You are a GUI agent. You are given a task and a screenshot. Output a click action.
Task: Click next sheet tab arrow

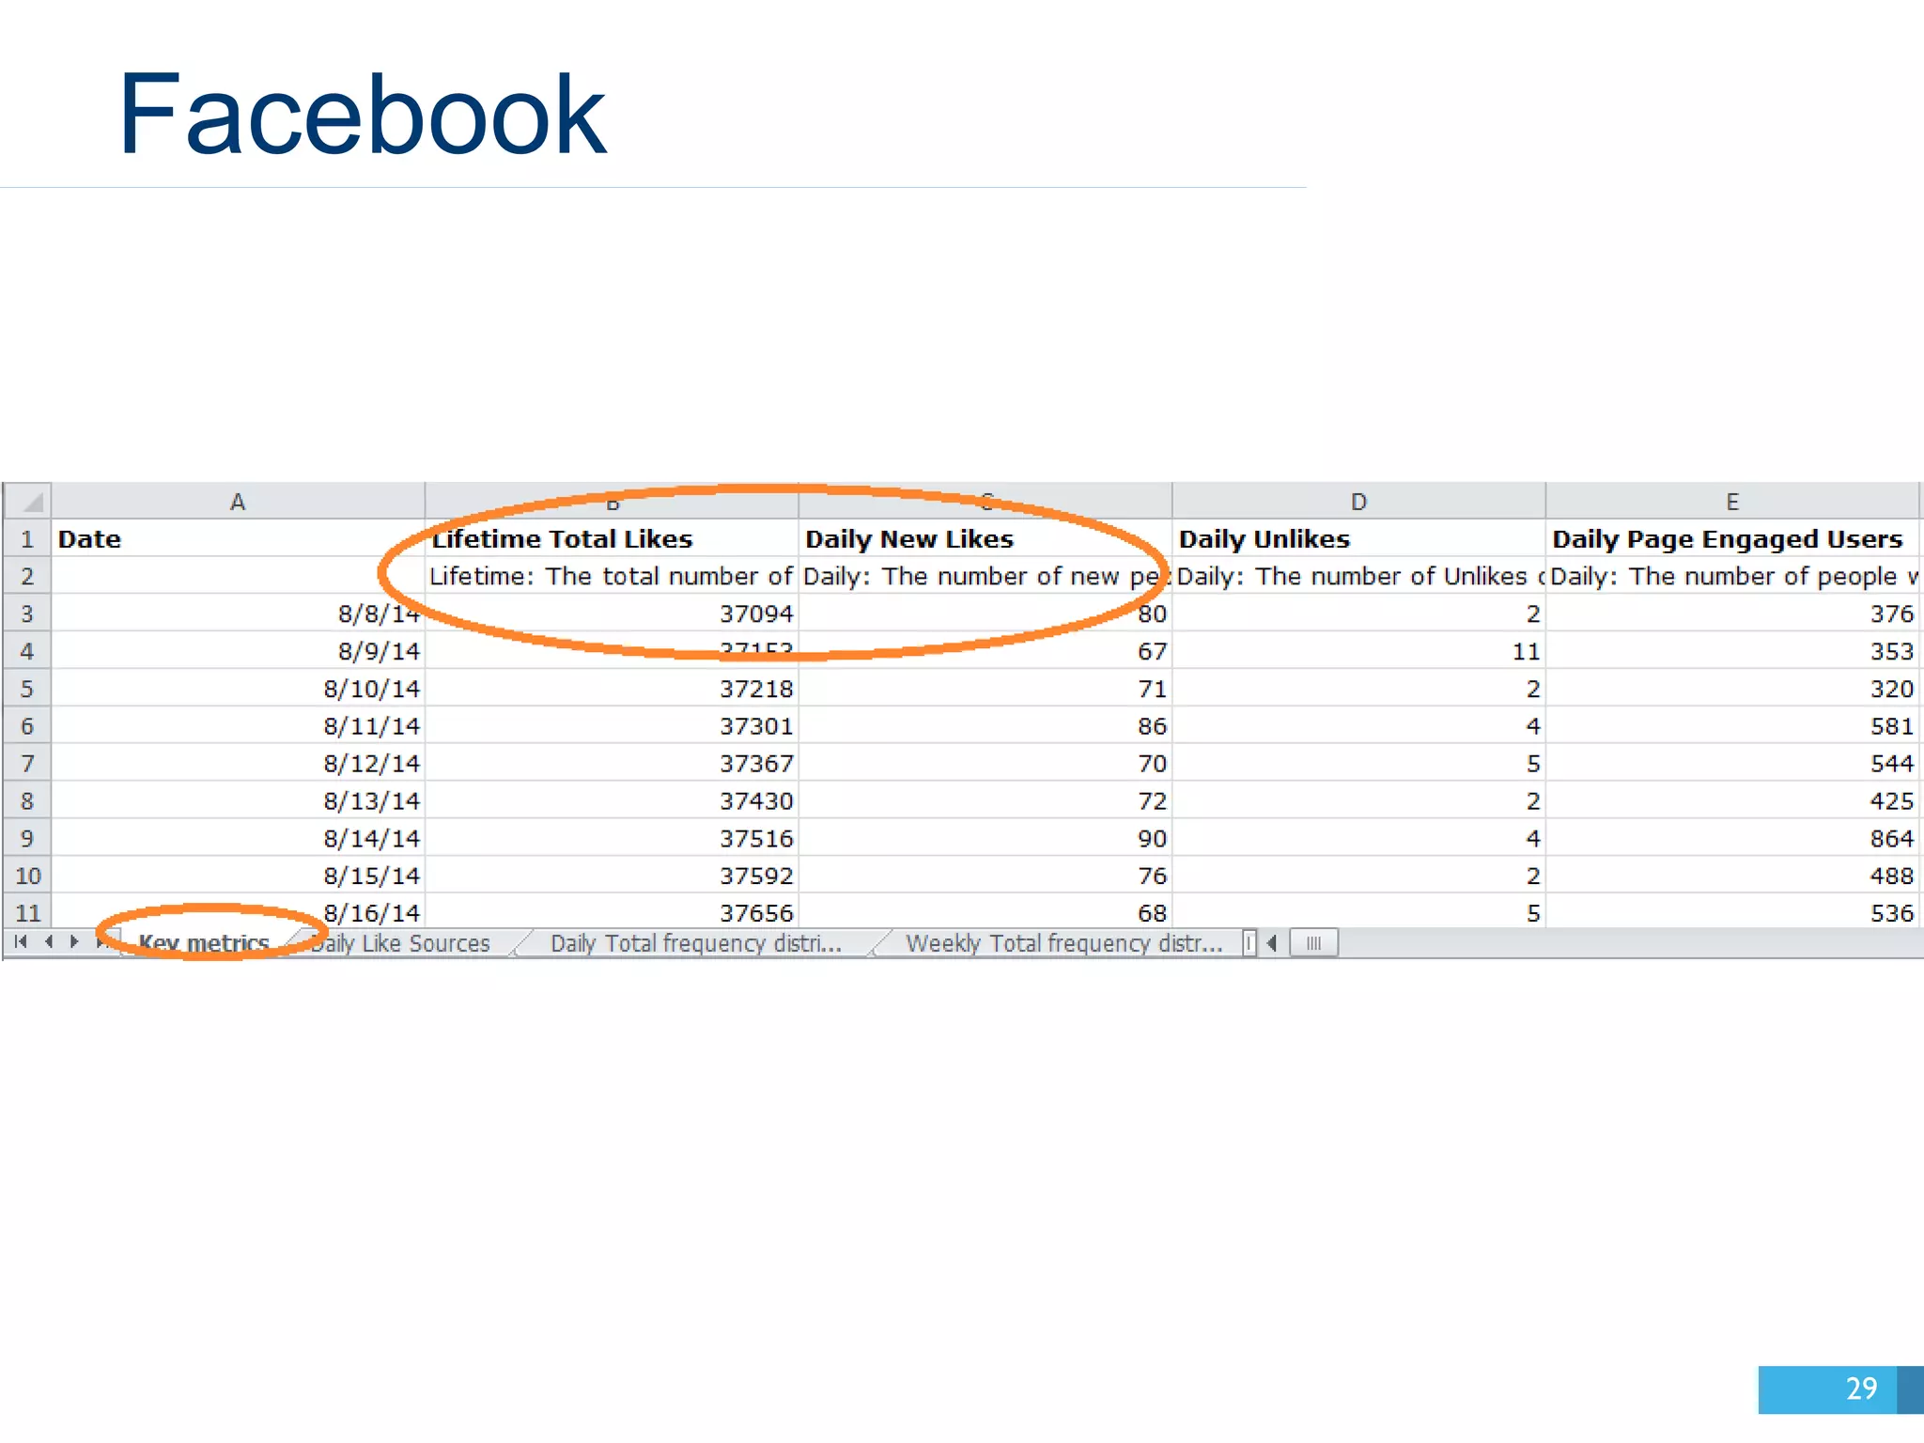pyautogui.click(x=74, y=942)
